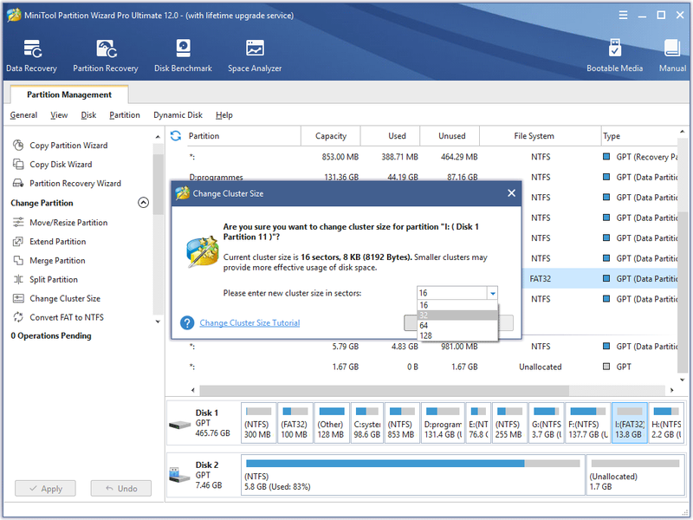
Task: Choose 32 sectors from dropdown list
Action: click(457, 315)
